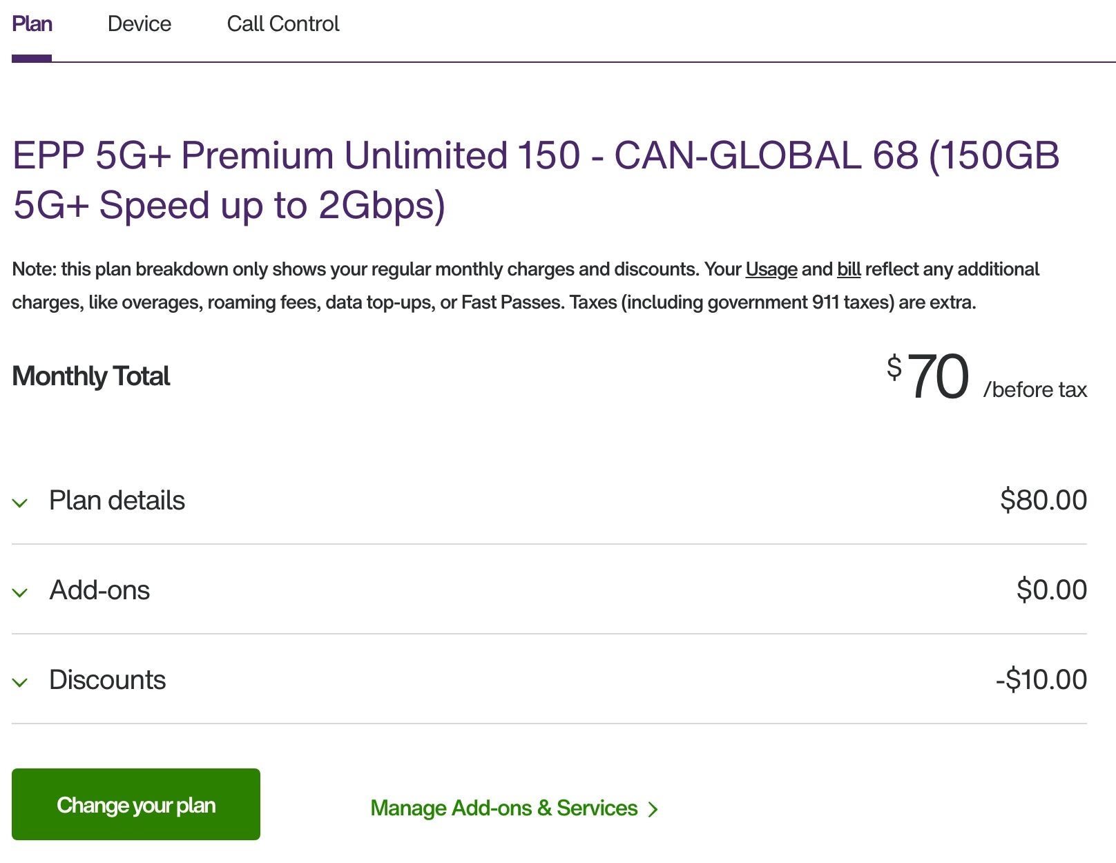This screenshot has width=1116, height=863.
Task: Click the Plan details row
Action: [116, 501]
